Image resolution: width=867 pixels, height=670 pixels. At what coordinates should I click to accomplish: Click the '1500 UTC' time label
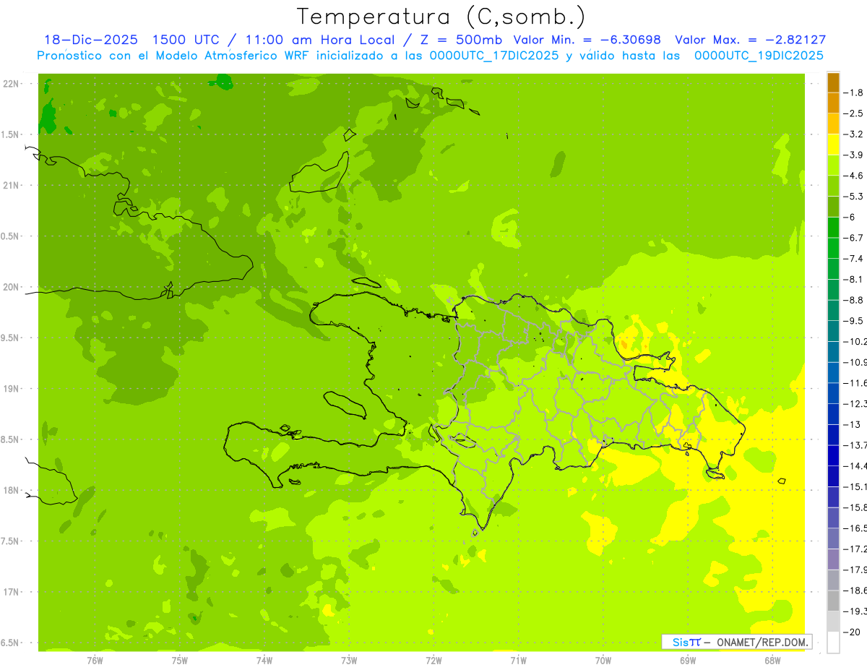tap(185, 40)
